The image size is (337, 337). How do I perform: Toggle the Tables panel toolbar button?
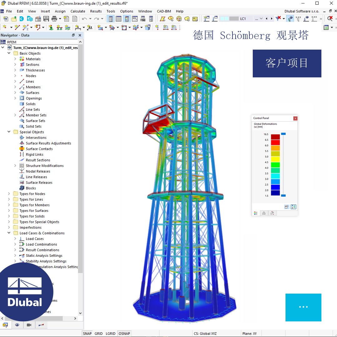119,19
